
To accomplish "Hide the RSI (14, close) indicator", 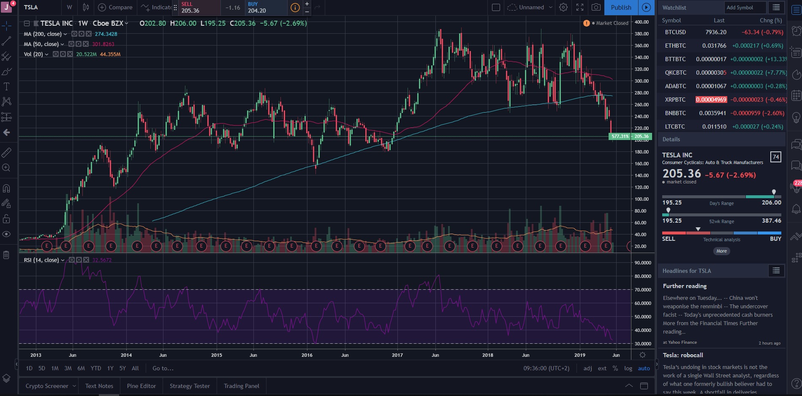I will point(72,260).
